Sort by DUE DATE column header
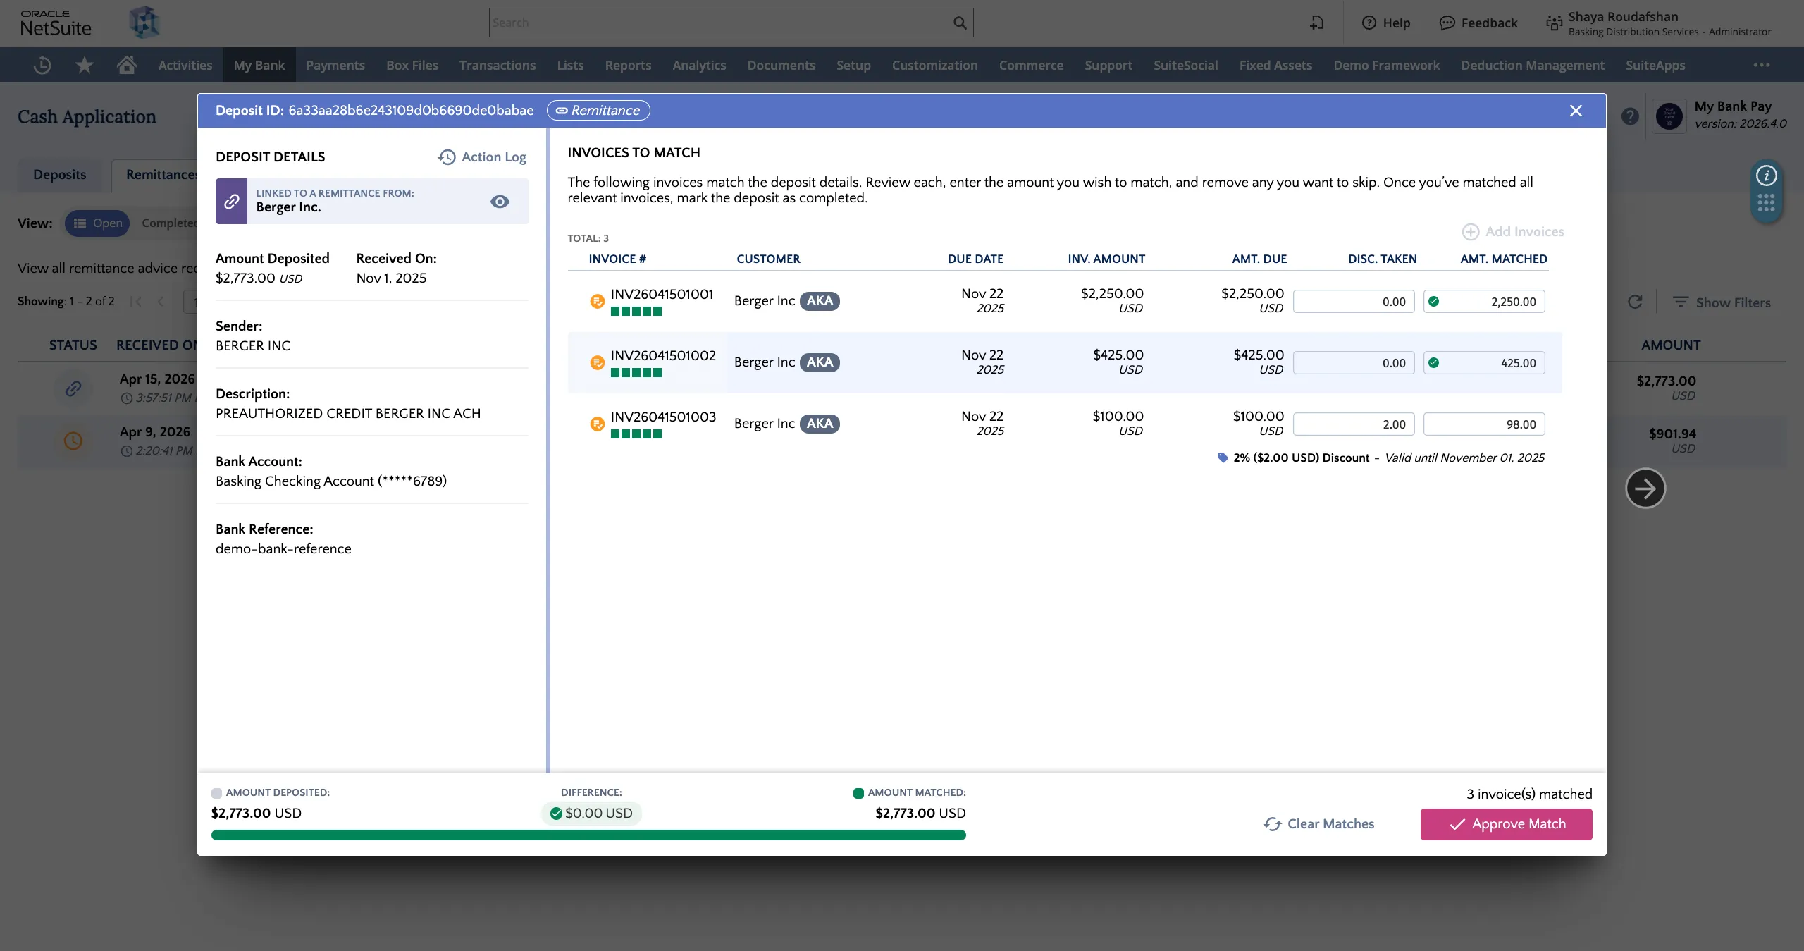This screenshot has height=951, width=1804. 975,259
